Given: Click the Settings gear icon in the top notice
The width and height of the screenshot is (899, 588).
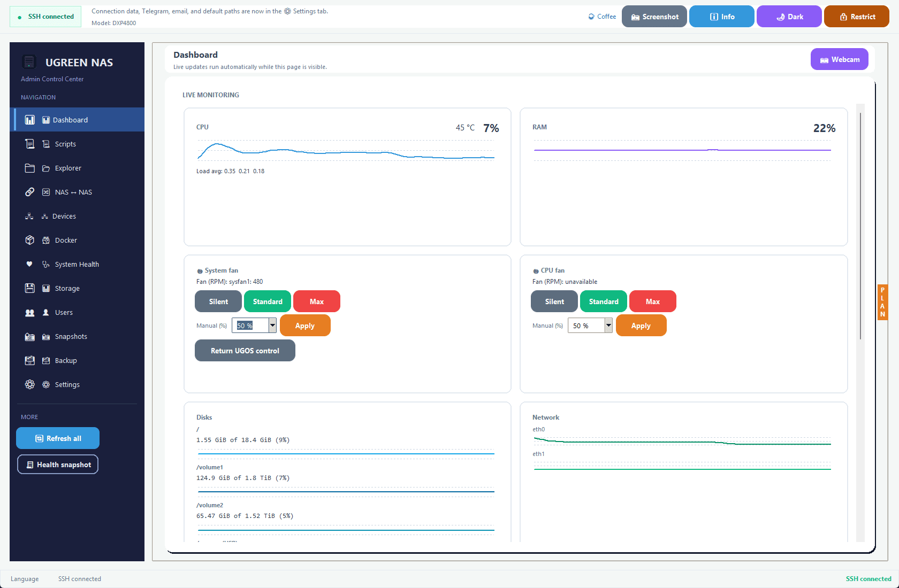Looking at the screenshot, I should [287, 11].
